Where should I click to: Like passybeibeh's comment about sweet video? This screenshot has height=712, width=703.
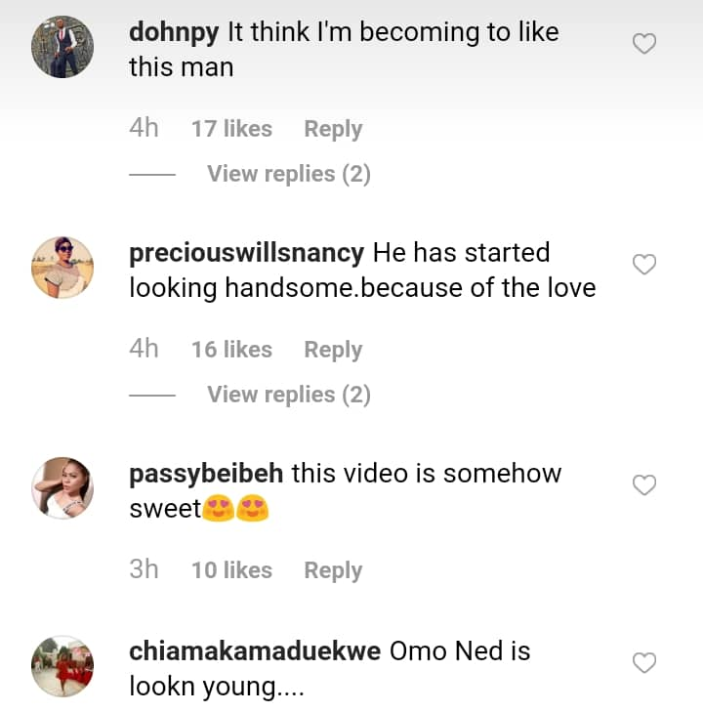644,485
